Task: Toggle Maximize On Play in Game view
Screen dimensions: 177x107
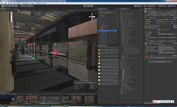Action: point(74,94)
